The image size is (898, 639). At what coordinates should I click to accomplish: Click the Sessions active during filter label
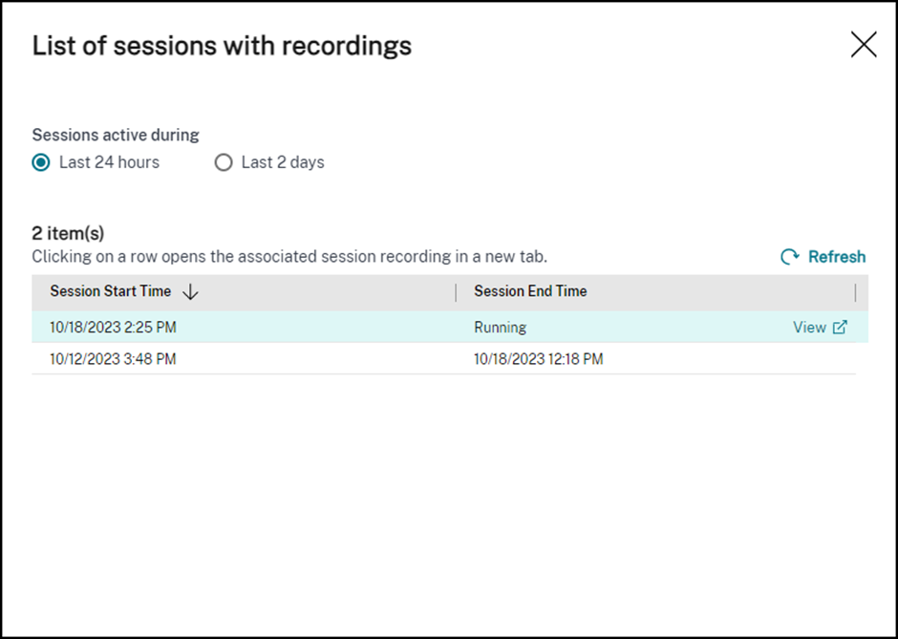(115, 135)
